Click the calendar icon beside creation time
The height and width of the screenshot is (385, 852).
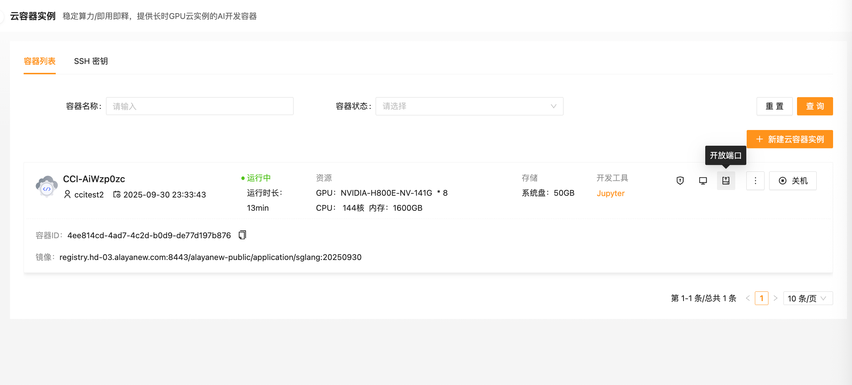[x=117, y=194]
